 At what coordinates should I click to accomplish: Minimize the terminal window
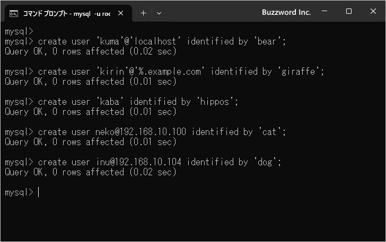coord(324,11)
